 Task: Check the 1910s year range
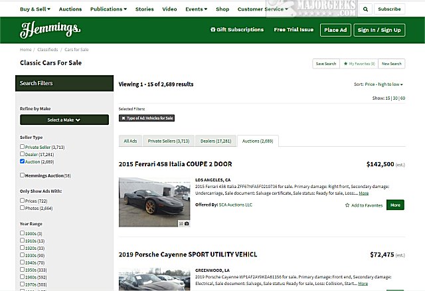point(22,241)
